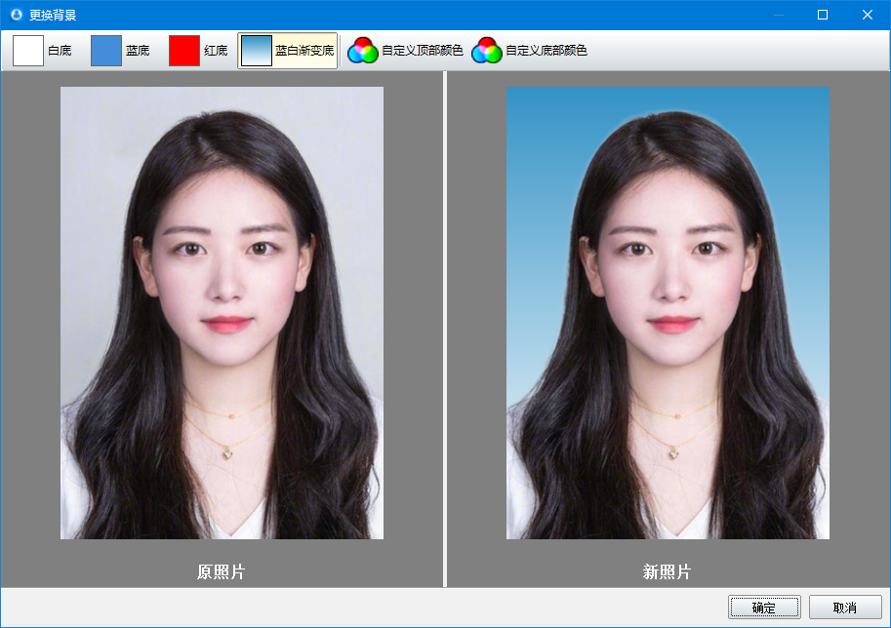Close the 更换背景 dialog
Screen dimensions: 891x628
tap(868, 15)
